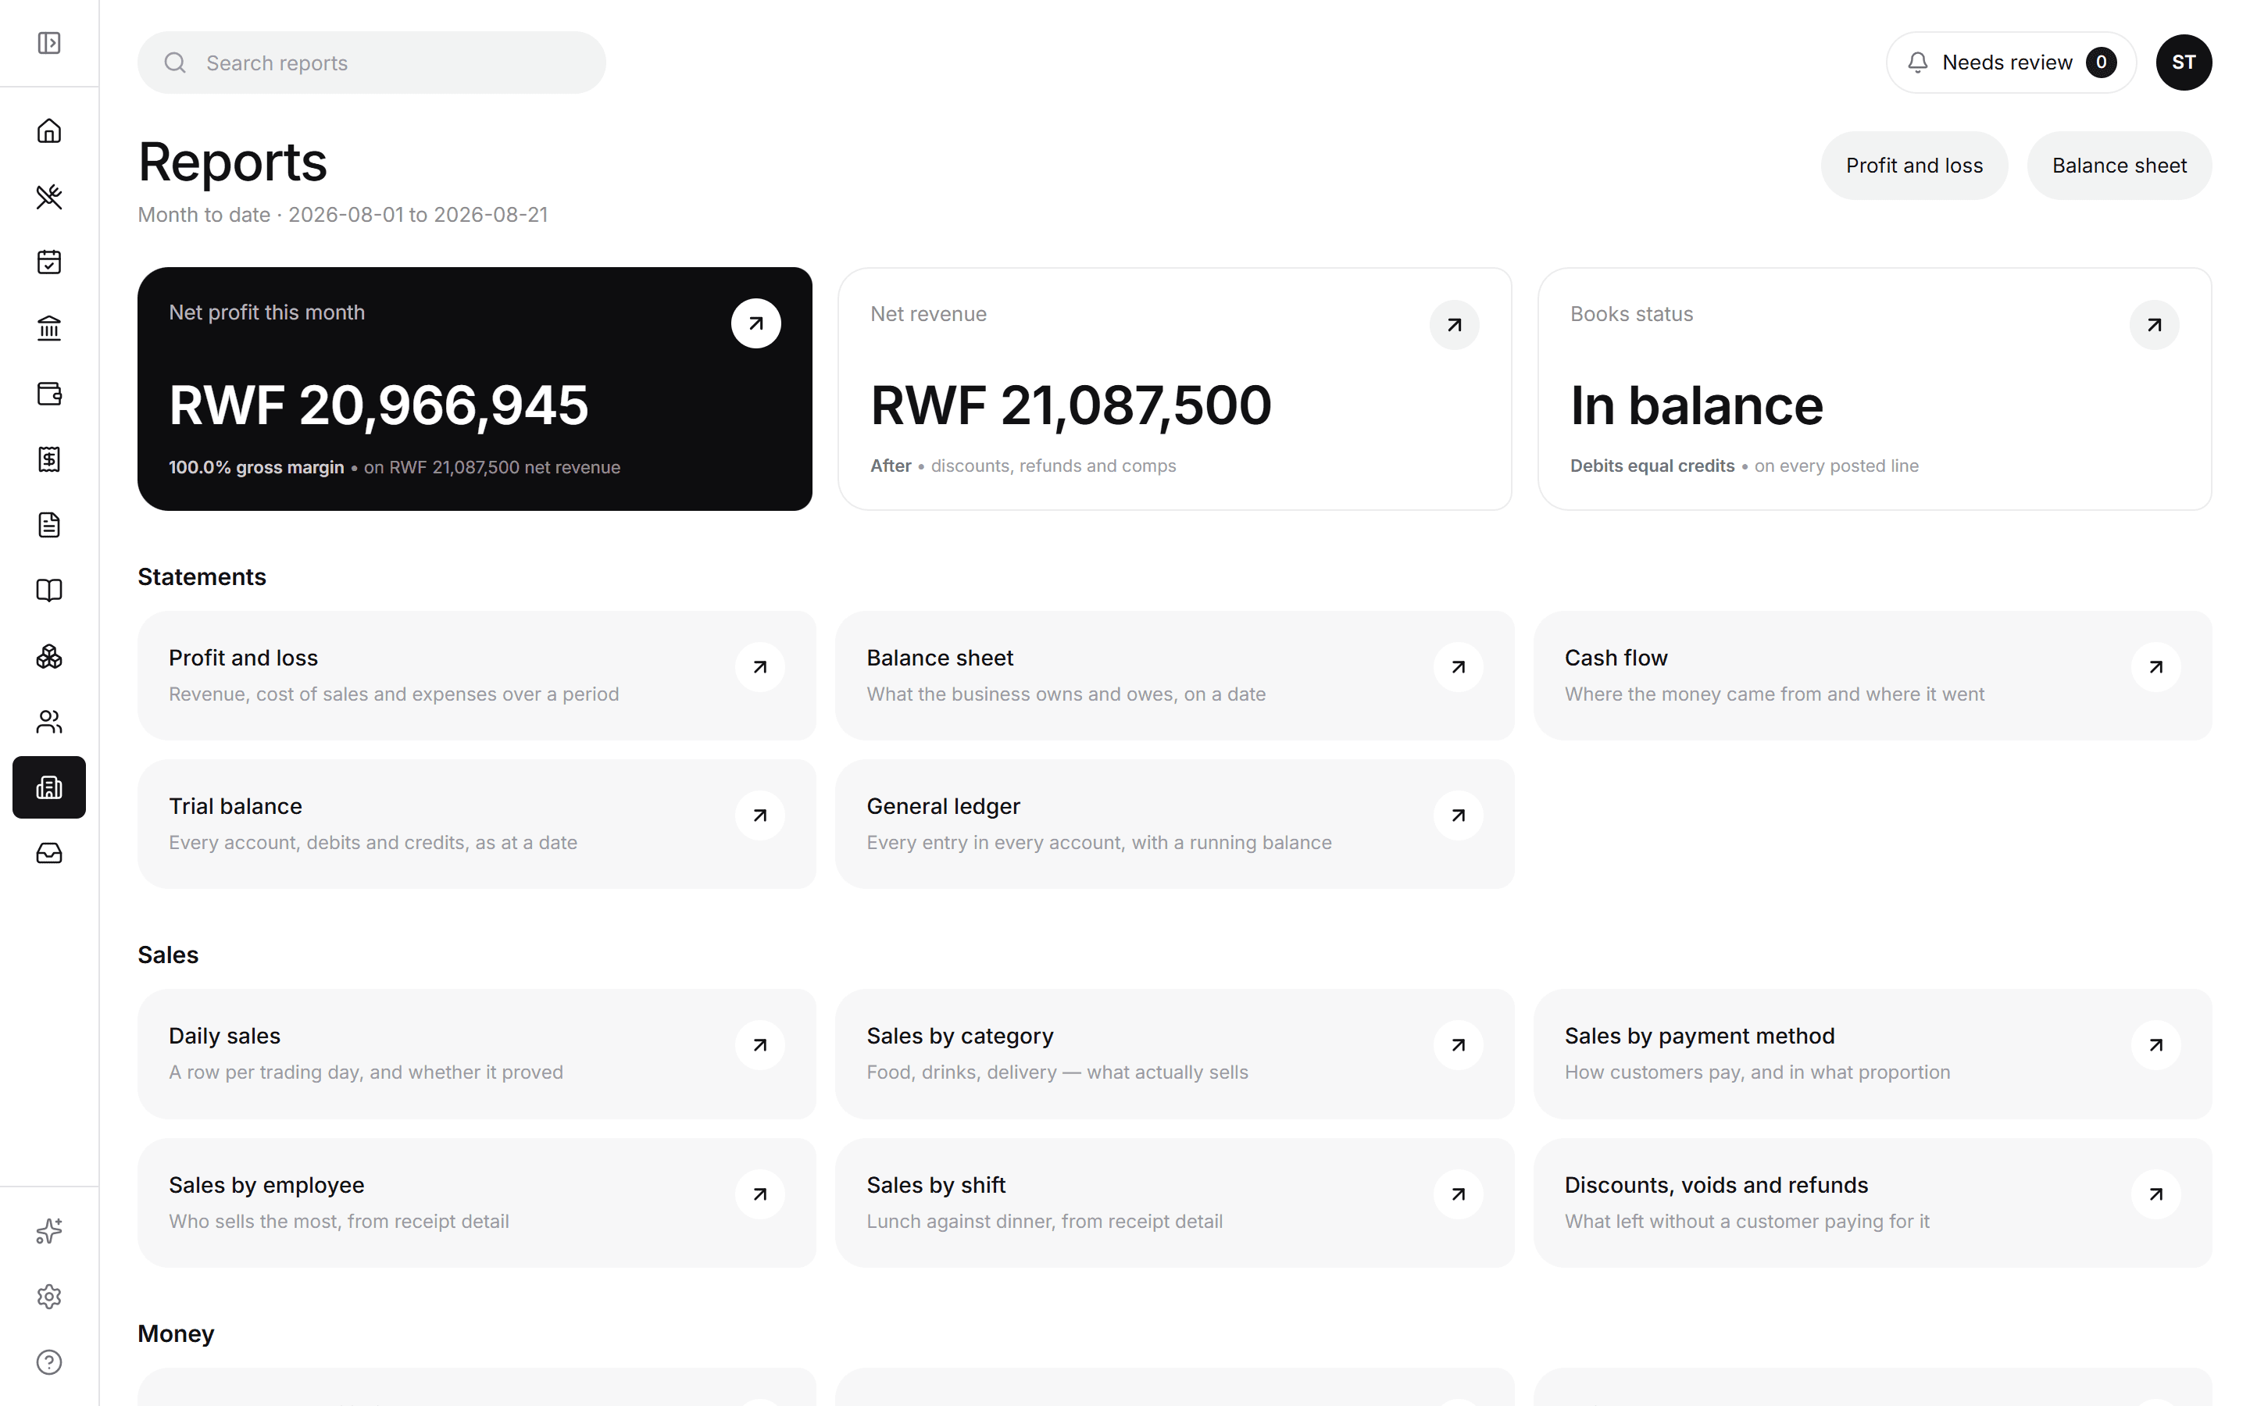This screenshot has width=2250, height=1406.
Task: Open Net profit card arrow icon
Action: (756, 323)
